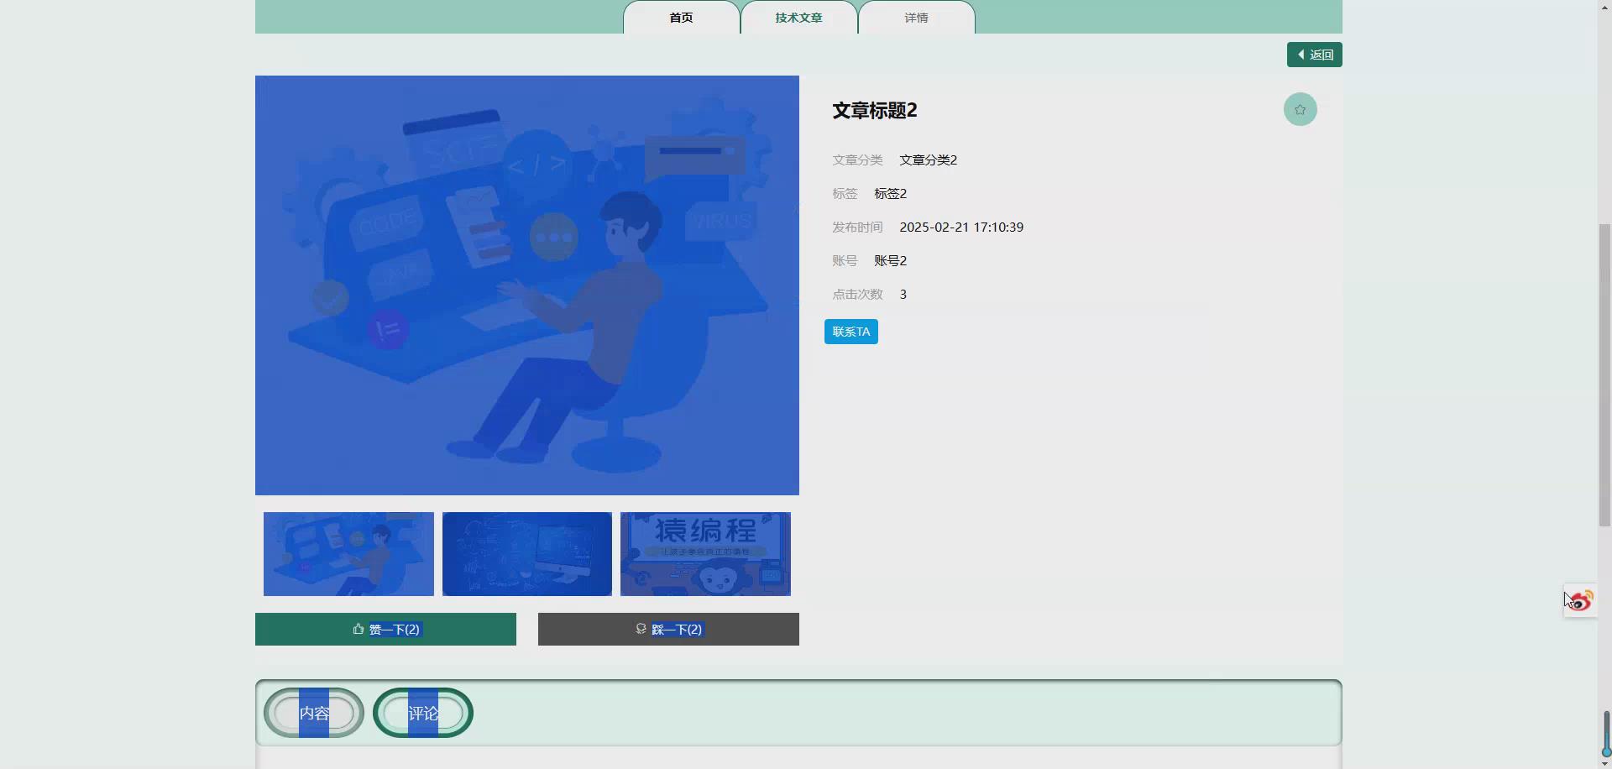Viewport: 1612px width, 769px height.
Task: Click the 文章分类 label
Action: [857, 160]
